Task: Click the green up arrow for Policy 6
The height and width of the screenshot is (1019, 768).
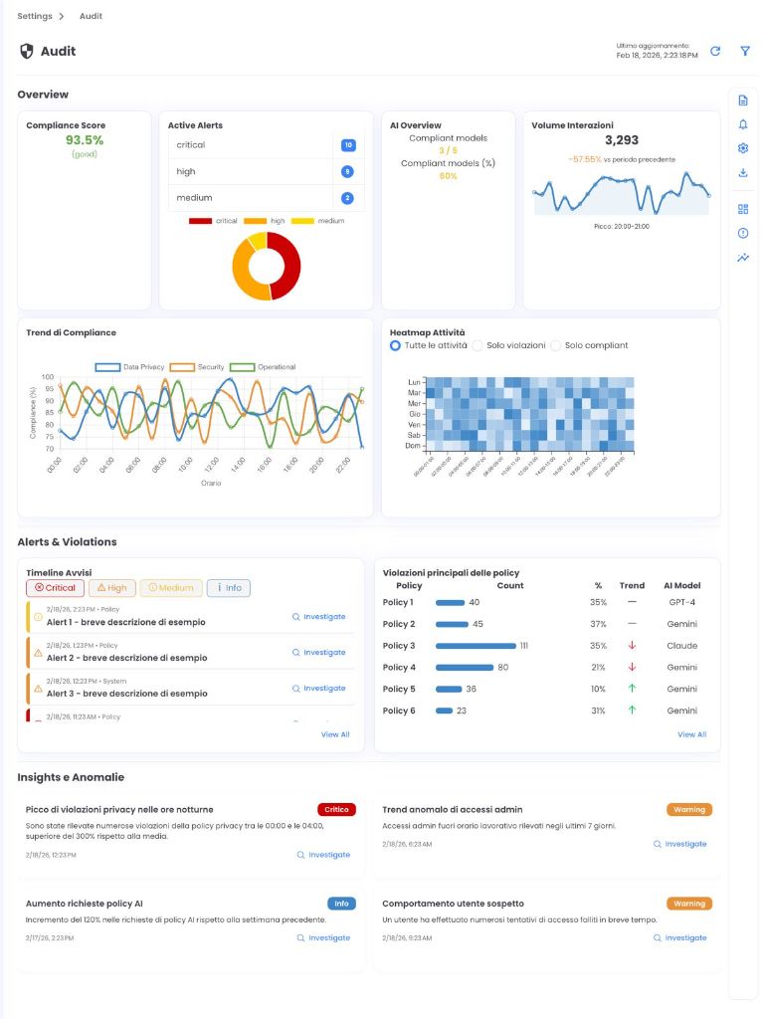Action: click(632, 711)
